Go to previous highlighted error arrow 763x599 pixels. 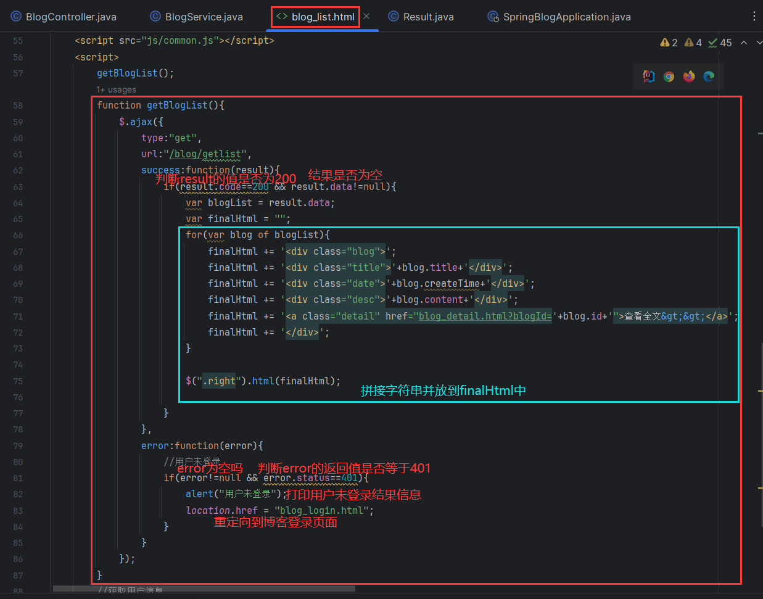tap(744, 43)
